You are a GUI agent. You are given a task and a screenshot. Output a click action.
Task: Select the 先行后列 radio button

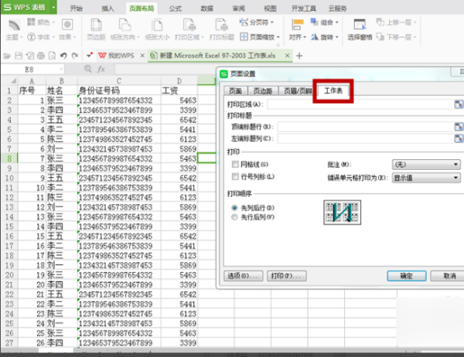(234, 218)
